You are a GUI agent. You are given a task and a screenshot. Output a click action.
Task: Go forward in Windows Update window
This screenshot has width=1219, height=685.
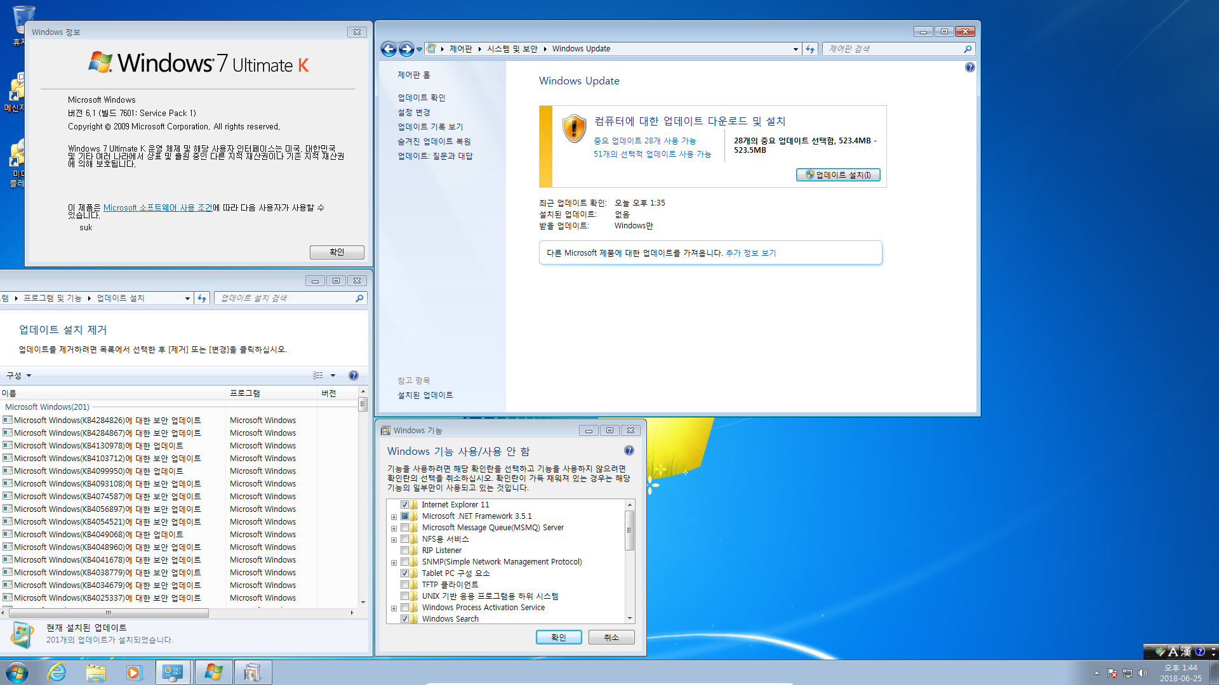(x=406, y=49)
